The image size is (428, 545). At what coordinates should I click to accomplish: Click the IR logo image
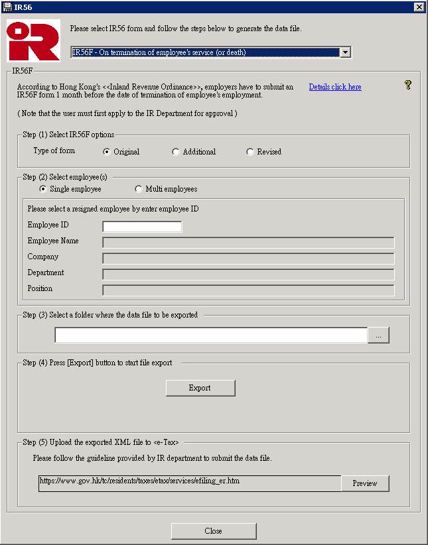(x=33, y=40)
